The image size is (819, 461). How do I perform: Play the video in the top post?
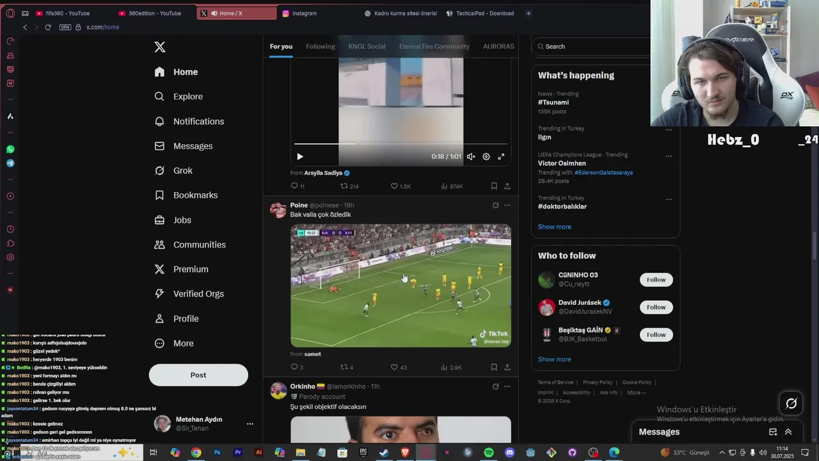tap(300, 156)
